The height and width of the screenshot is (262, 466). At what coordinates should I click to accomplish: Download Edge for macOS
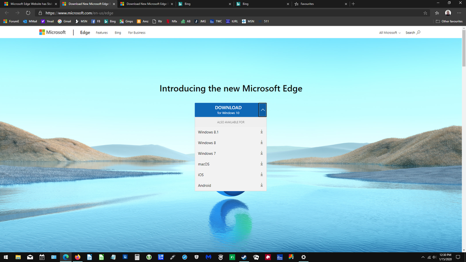(230, 164)
